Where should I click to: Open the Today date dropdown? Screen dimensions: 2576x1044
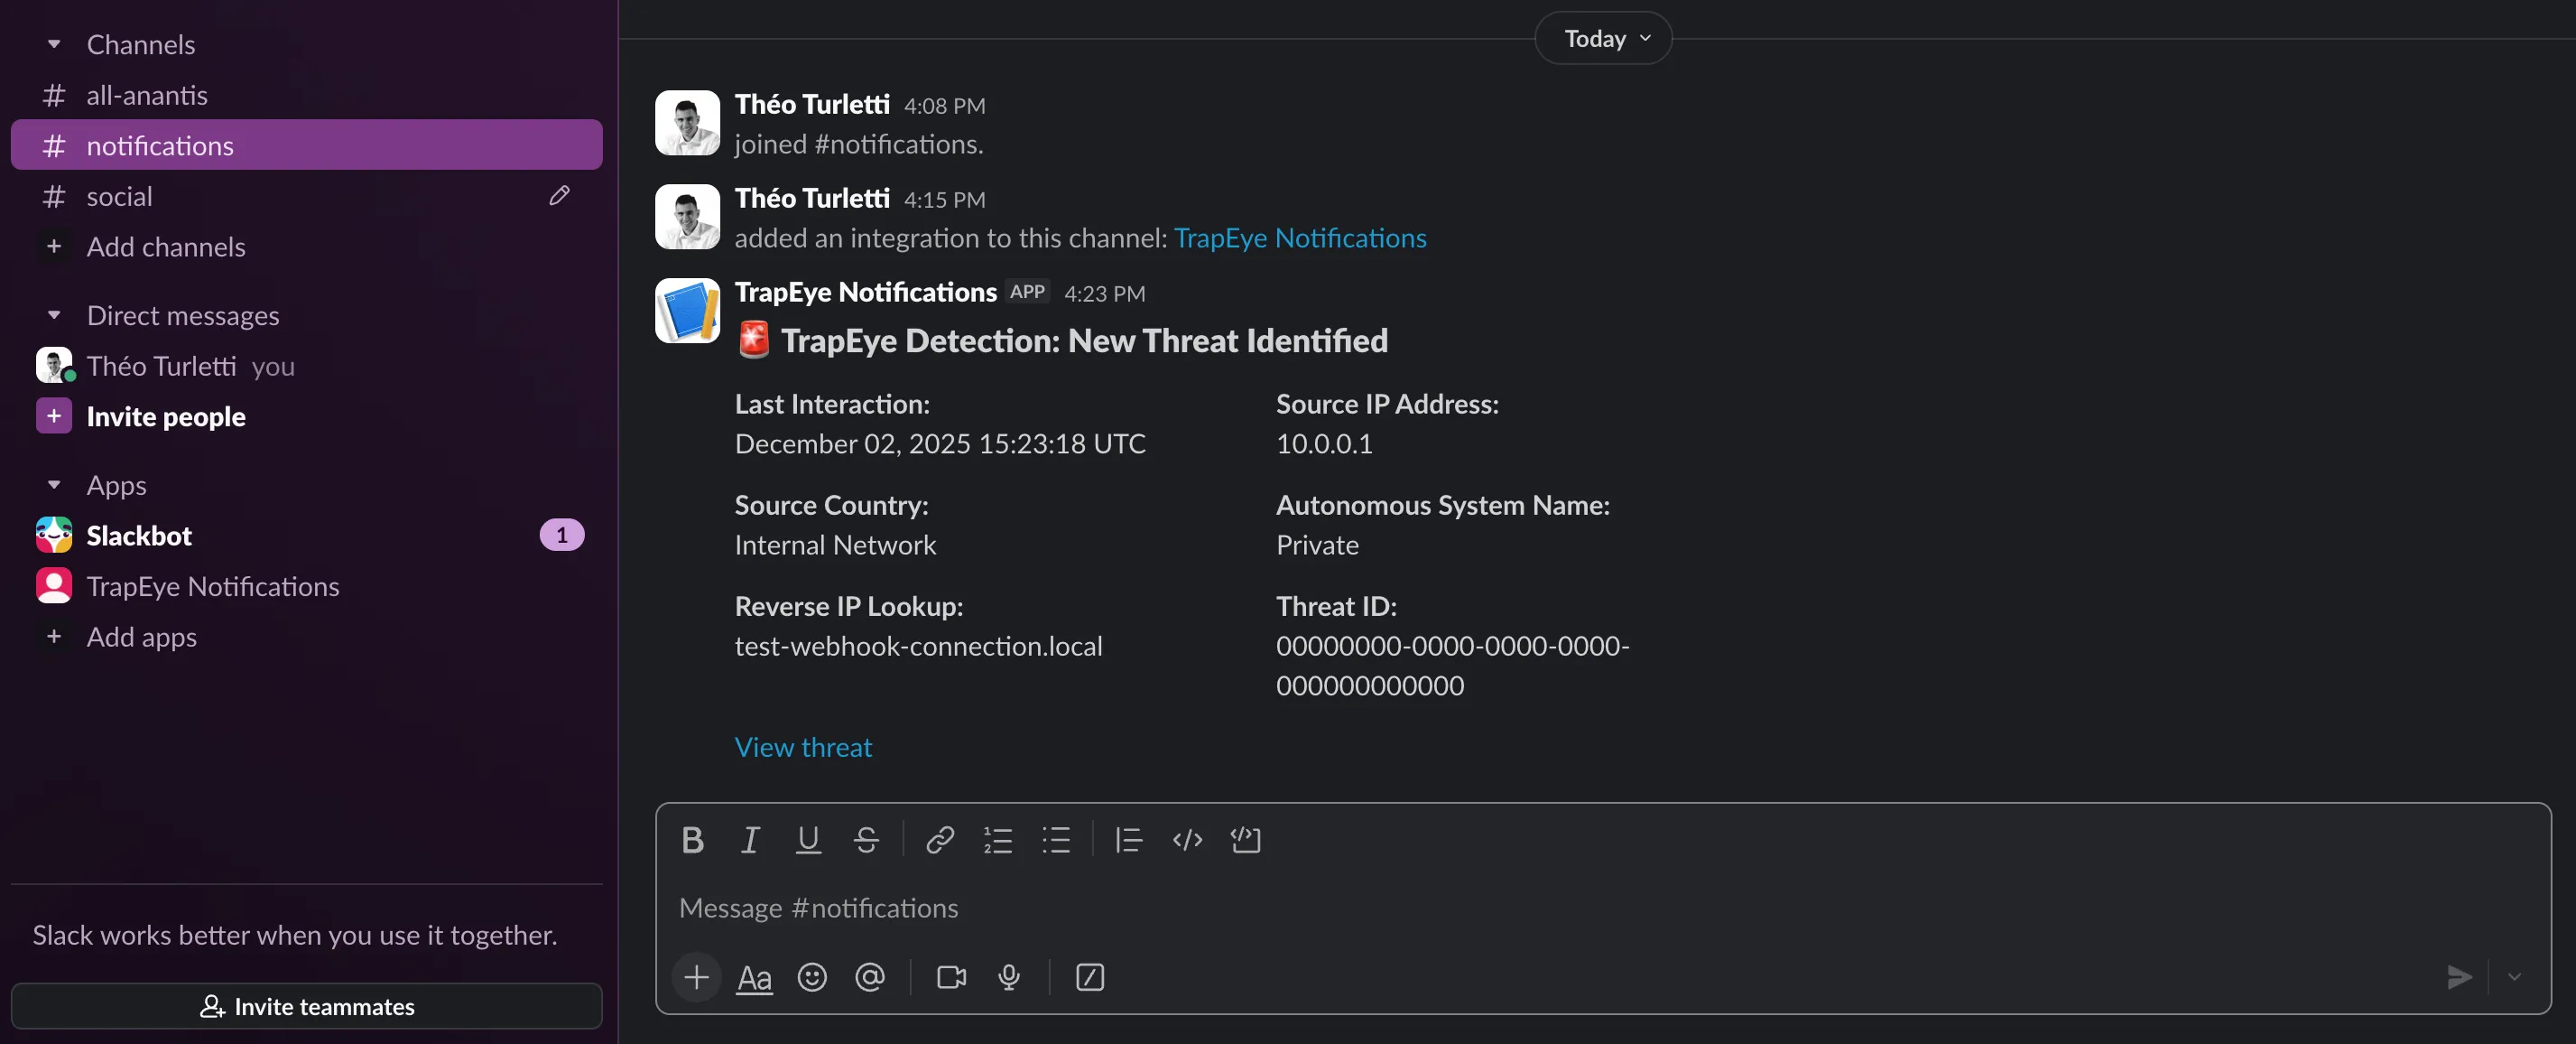(1603, 39)
